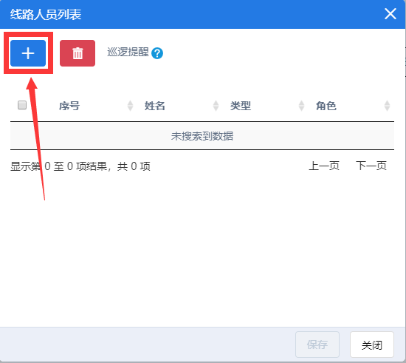Click the 序号 column header
Screen dimensions: 406x363
69,106
